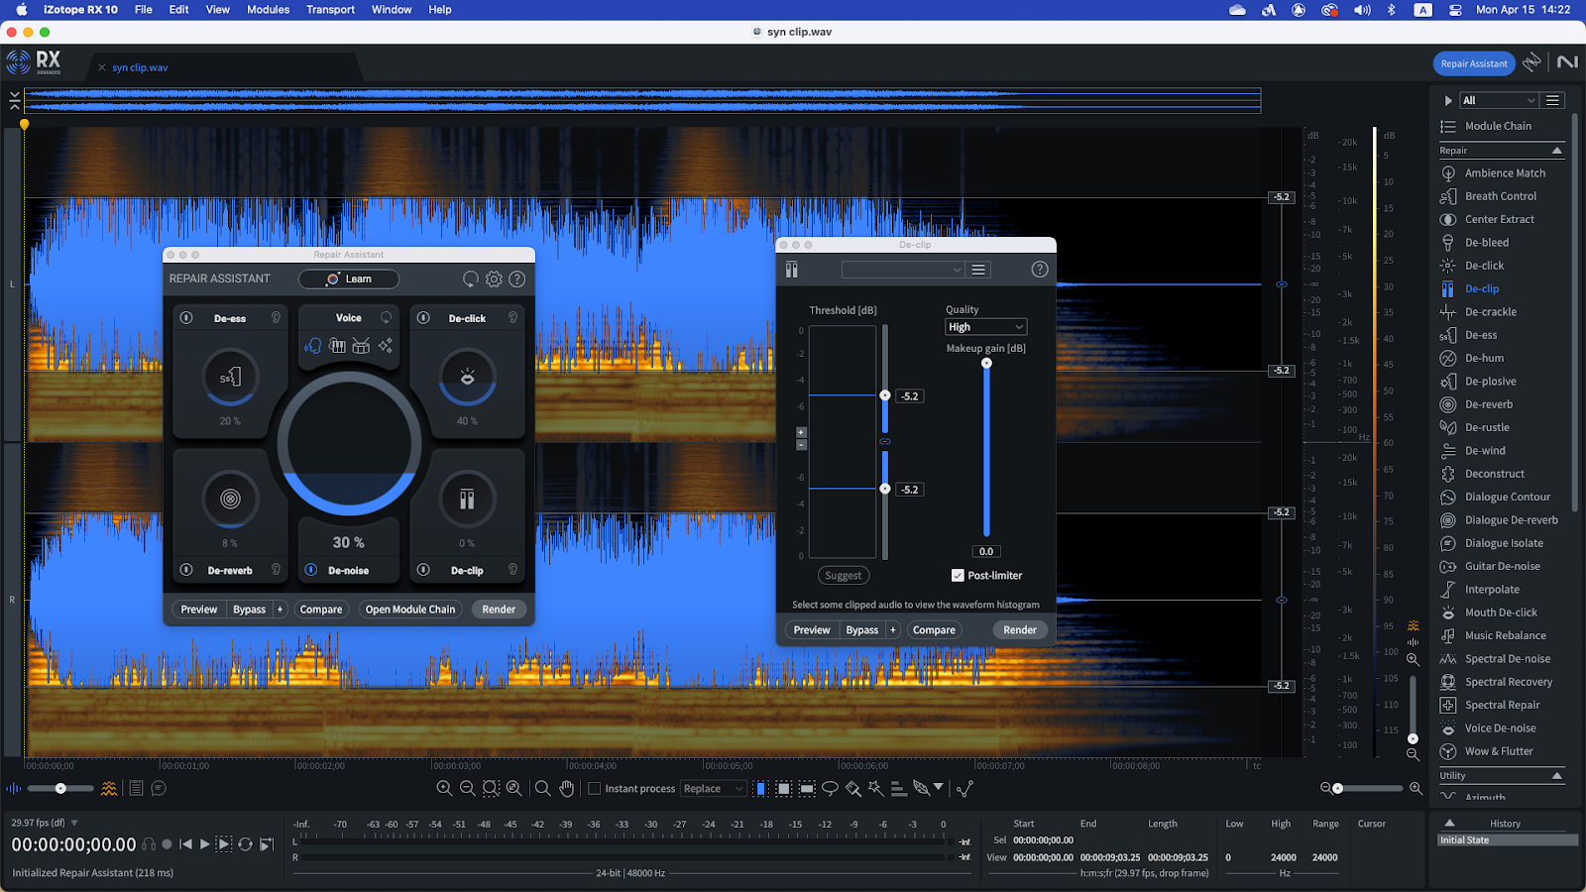Image resolution: width=1586 pixels, height=892 pixels.
Task: Toggle the De-click ear solo icon
Action: coord(512,318)
